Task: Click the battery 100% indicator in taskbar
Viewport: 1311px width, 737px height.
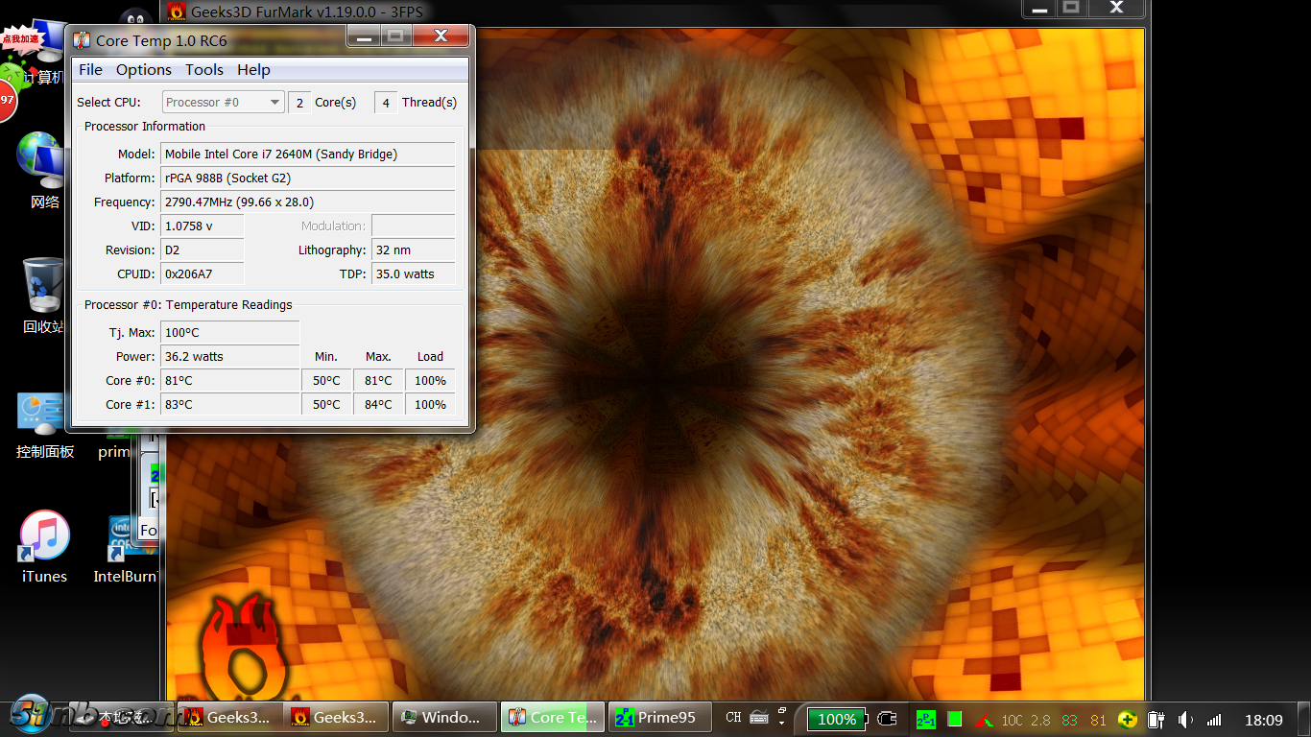Action: click(836, 719)
